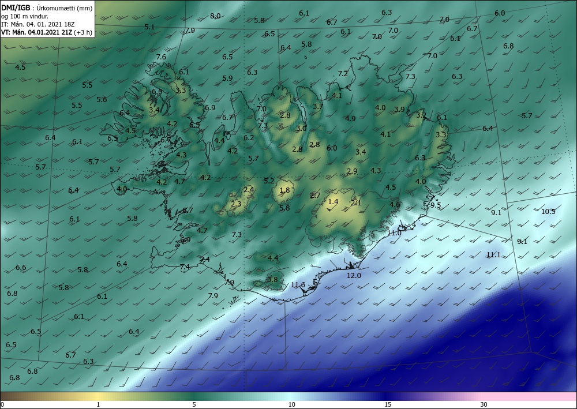This screenshot has width=577, height=409.
Task: Click the 5.6 value west of the Westfjords
Action: (102, 99)
